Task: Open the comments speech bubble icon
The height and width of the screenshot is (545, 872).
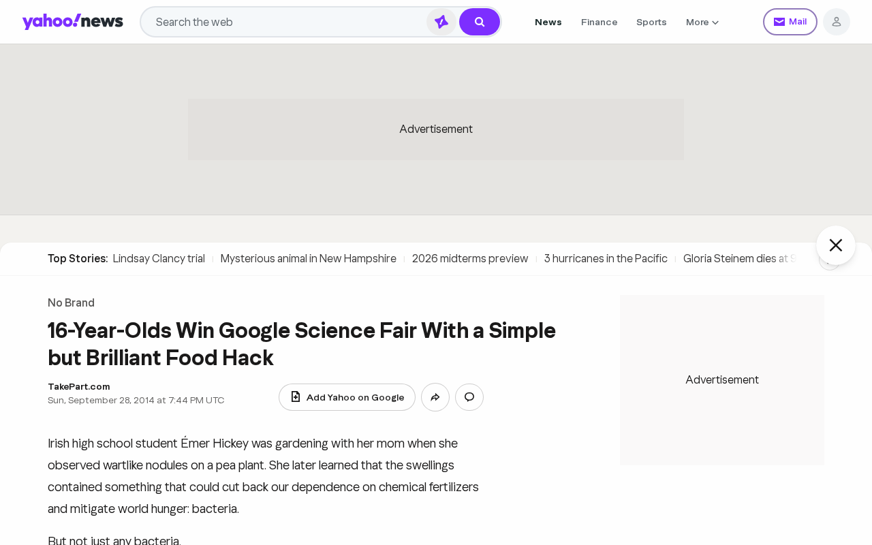Action: [469, 397]
